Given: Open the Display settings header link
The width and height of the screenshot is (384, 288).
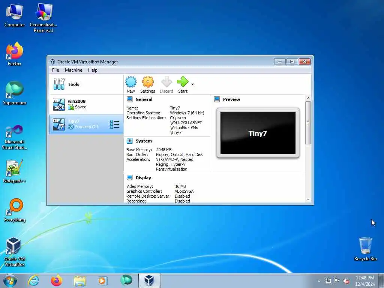Looking at the screenshot, I should click(x=144, y=178).
